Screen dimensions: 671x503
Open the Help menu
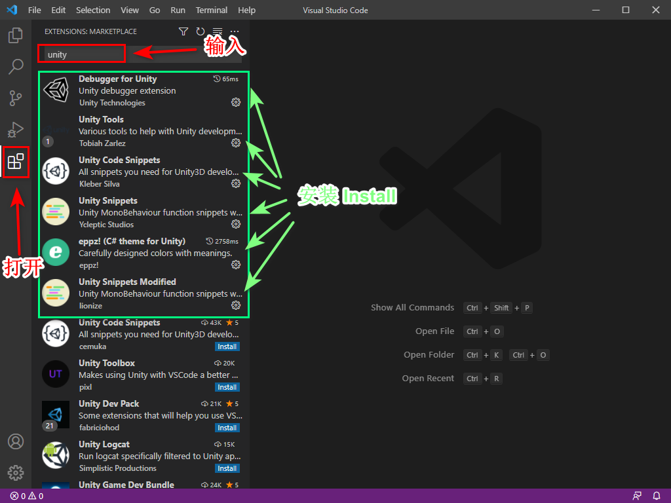coord(246,10)
